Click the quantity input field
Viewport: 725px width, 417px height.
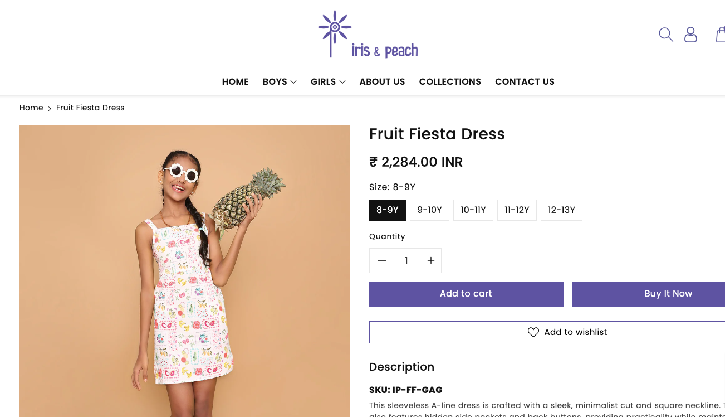pos(406,261)
